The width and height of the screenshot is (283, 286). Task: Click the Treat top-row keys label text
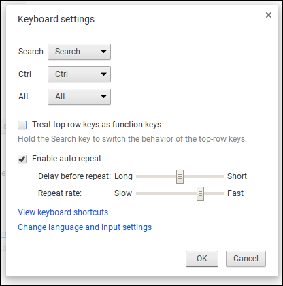(97, 125)
